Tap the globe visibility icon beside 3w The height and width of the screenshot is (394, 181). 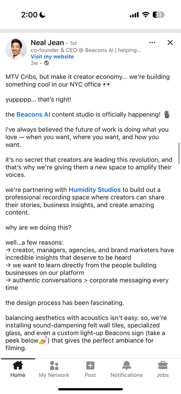(x=46, y=63)
